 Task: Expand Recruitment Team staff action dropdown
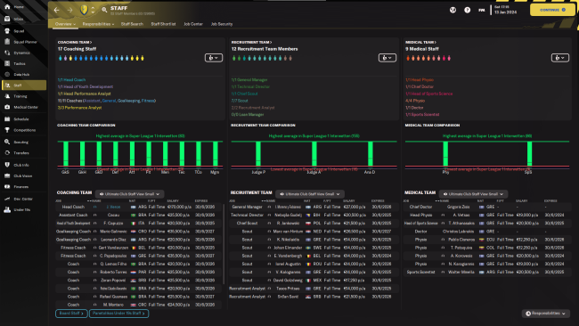[x=387, y=58]
